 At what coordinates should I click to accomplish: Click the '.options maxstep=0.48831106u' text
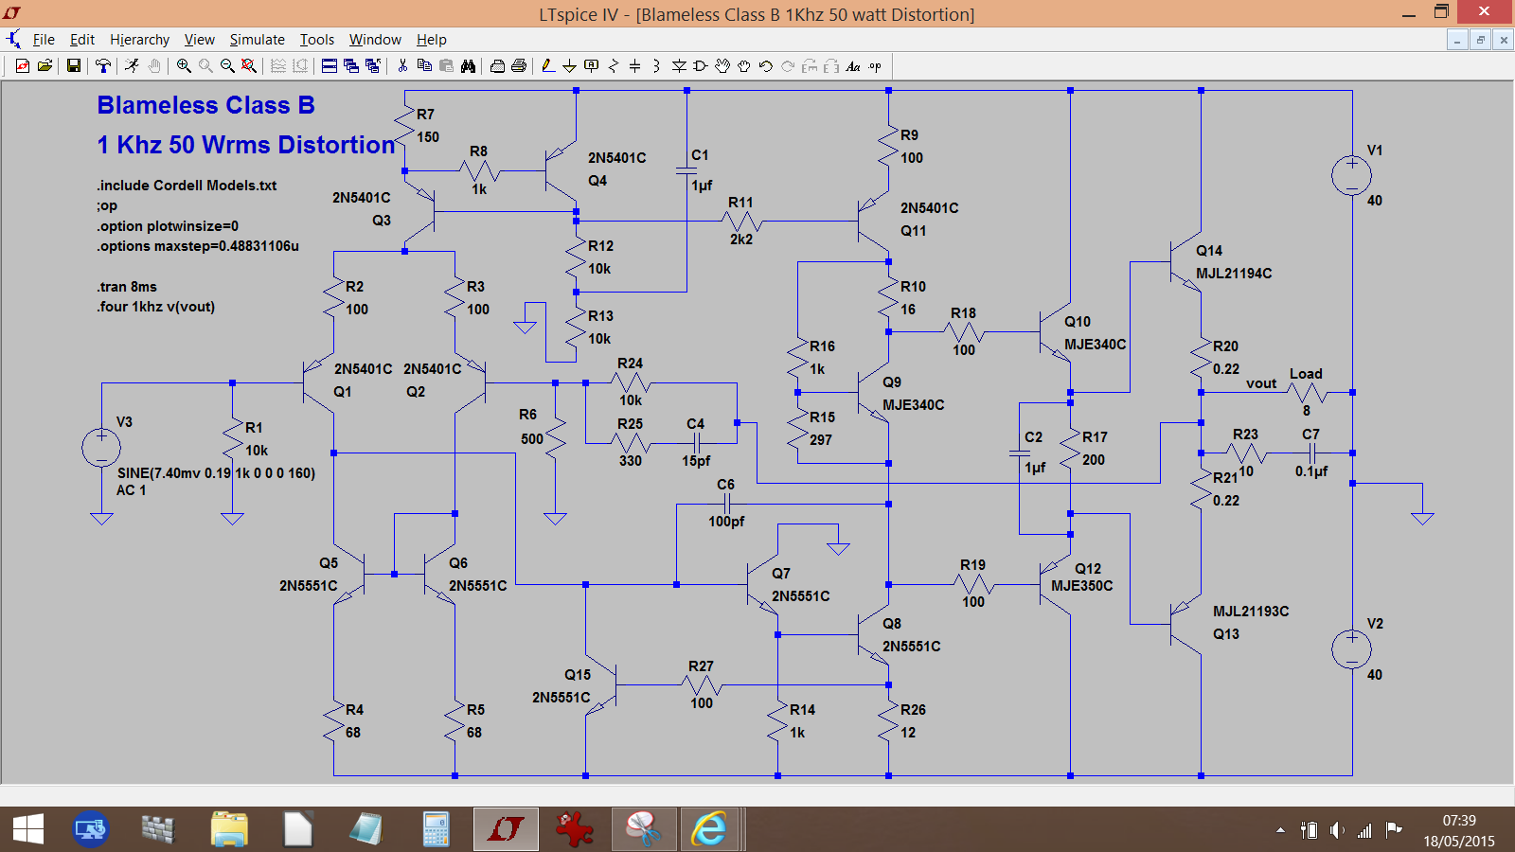pos(198,246)
